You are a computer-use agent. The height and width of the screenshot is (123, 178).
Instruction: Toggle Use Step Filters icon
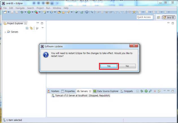pos(134,12)
